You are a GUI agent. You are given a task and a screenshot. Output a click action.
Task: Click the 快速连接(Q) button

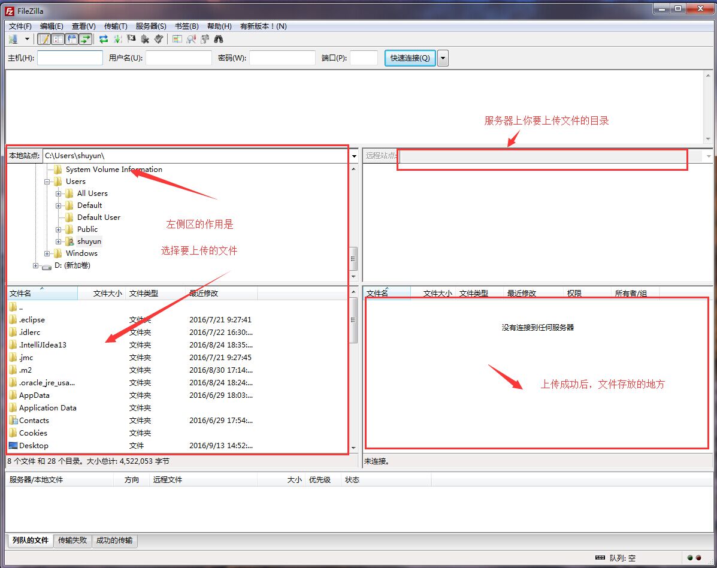tap(410, 58)
